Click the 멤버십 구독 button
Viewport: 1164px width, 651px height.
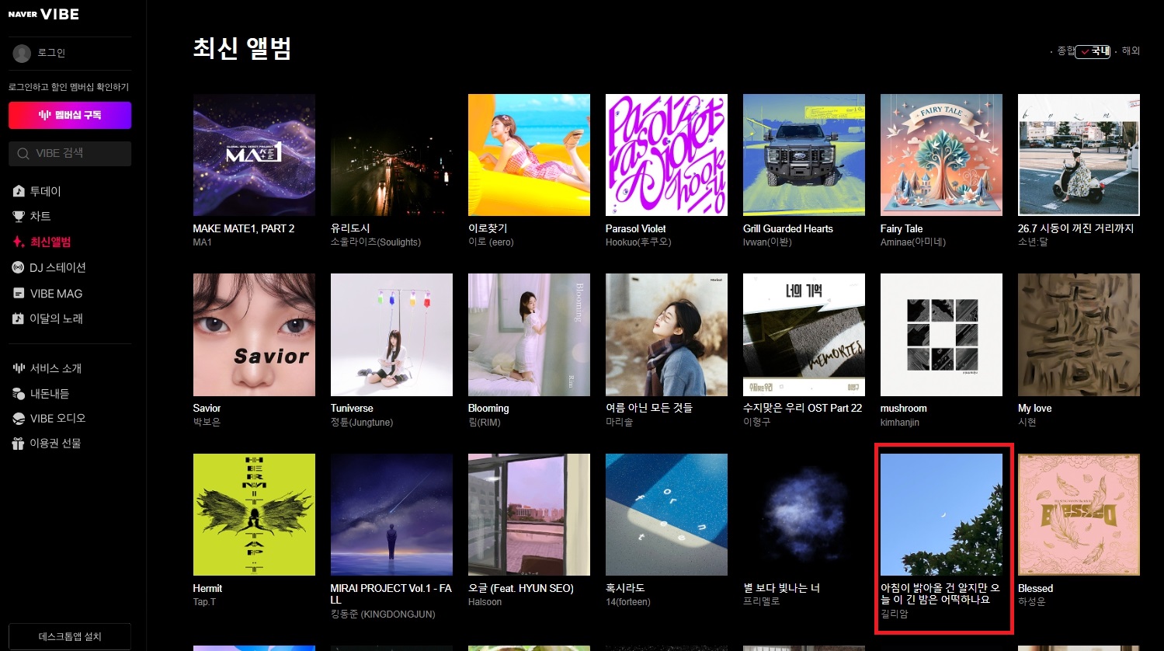70,115
